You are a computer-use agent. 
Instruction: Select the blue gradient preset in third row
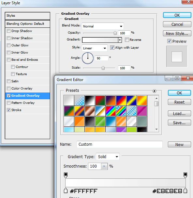point(111,121)
